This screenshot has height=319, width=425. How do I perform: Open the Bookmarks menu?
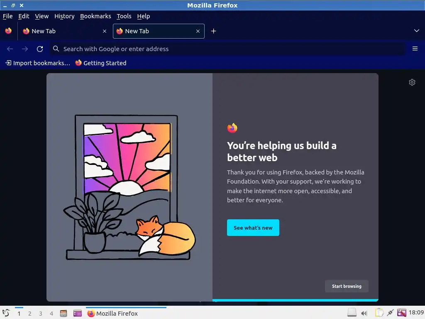pyautogui.click(x=95, y=16)
